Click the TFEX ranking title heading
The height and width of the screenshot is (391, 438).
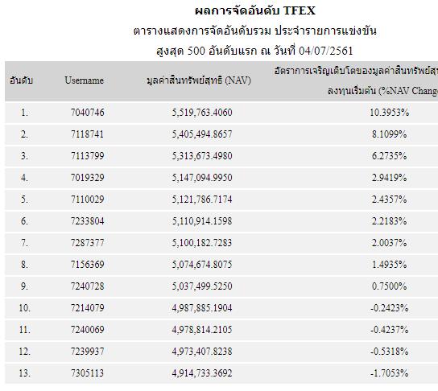click(x=255, y=11)
